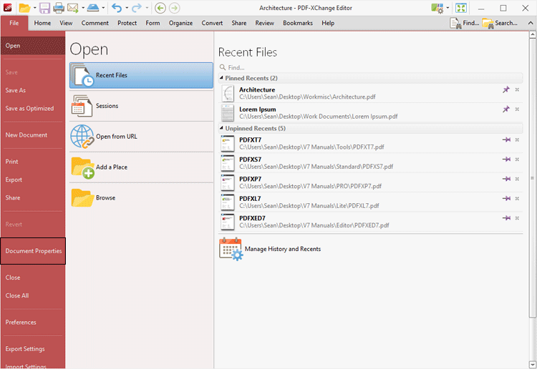Image resolution: width=537 pixels, height=369 pixels.
Task: Select Preferences in the left sidebar
Action: pyautogui.click(x=21, y=323)
